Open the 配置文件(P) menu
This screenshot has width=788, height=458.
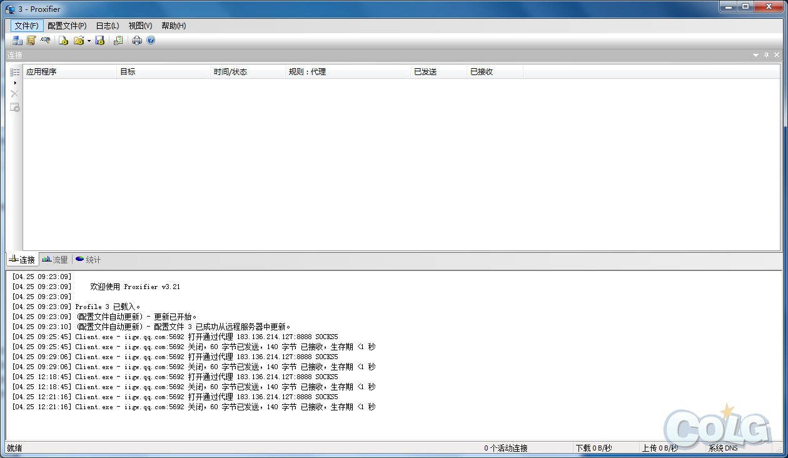pos(66,26)
